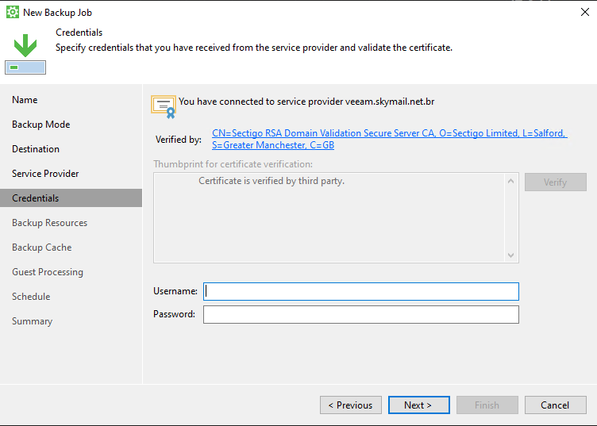Select the Credentials step
The image size is (597, 426).
pyautogui.click(x=71, y=198)
